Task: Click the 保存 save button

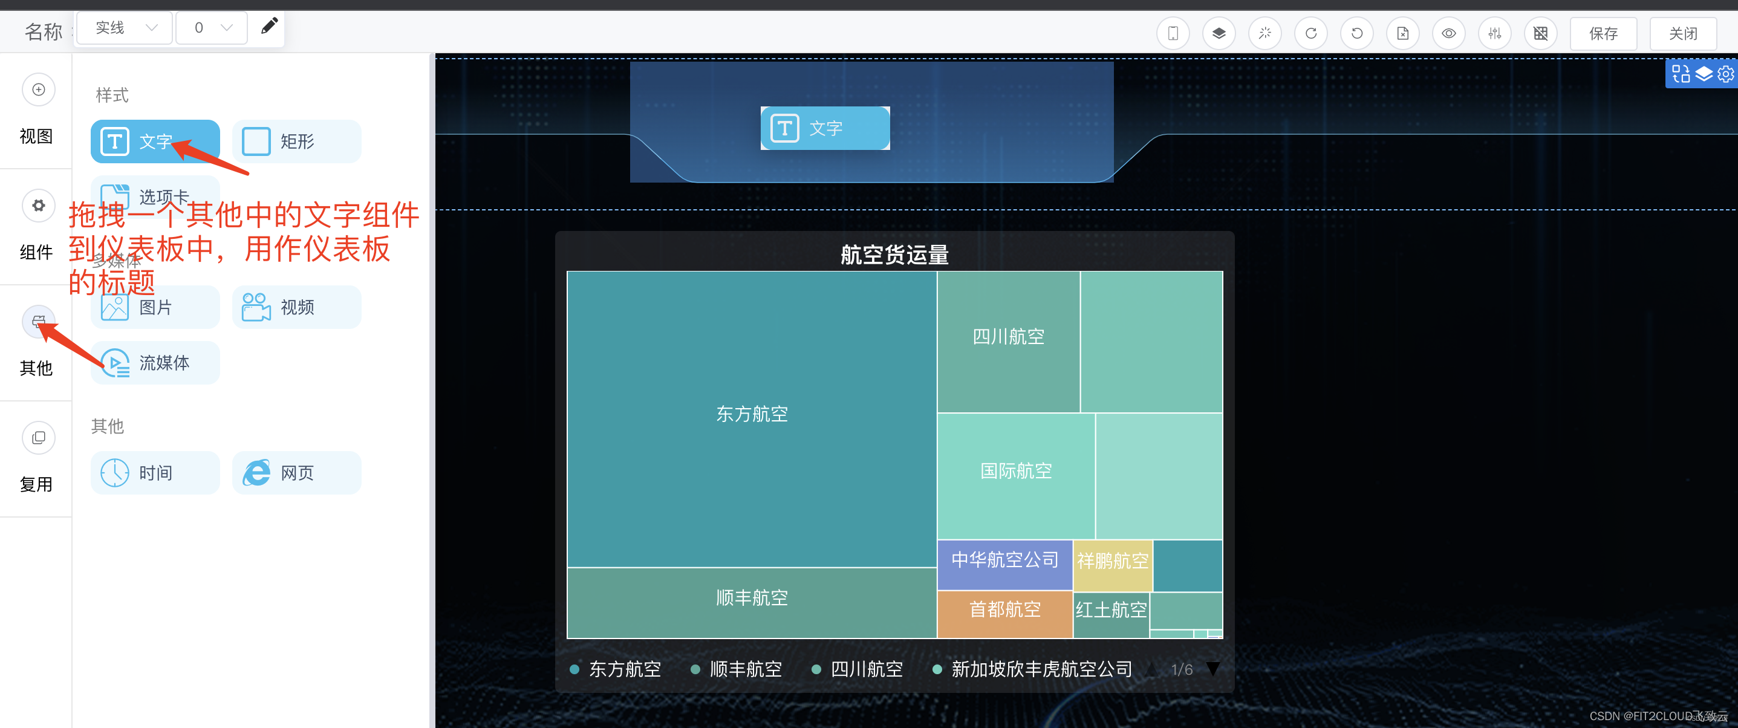Action: 1604,33
